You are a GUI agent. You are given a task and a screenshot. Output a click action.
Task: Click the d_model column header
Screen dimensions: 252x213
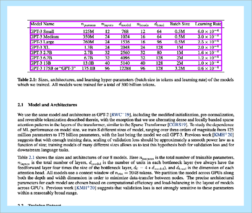pyautogui.click(x=125, y=24)
